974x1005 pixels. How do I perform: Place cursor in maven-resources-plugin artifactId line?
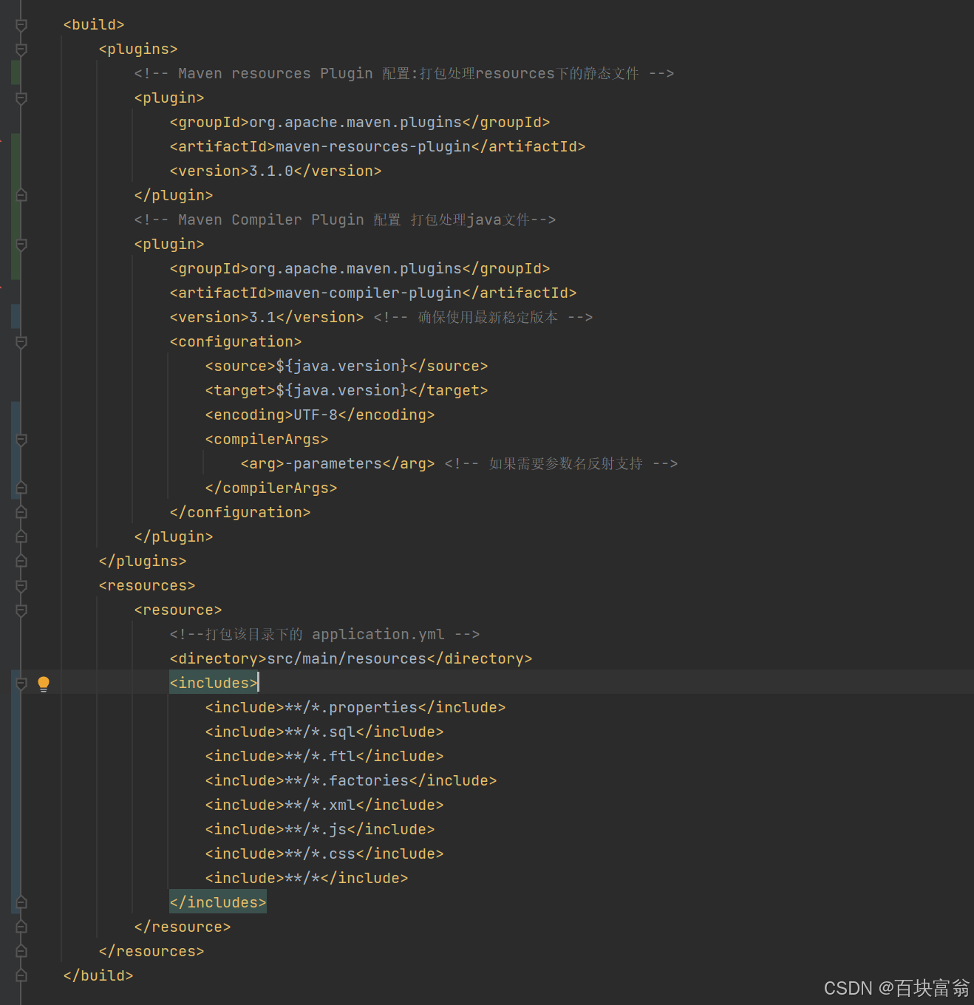coord(378,147)
